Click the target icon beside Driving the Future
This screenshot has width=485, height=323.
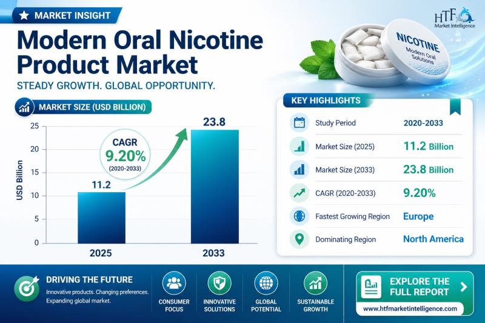click(26, 287)
